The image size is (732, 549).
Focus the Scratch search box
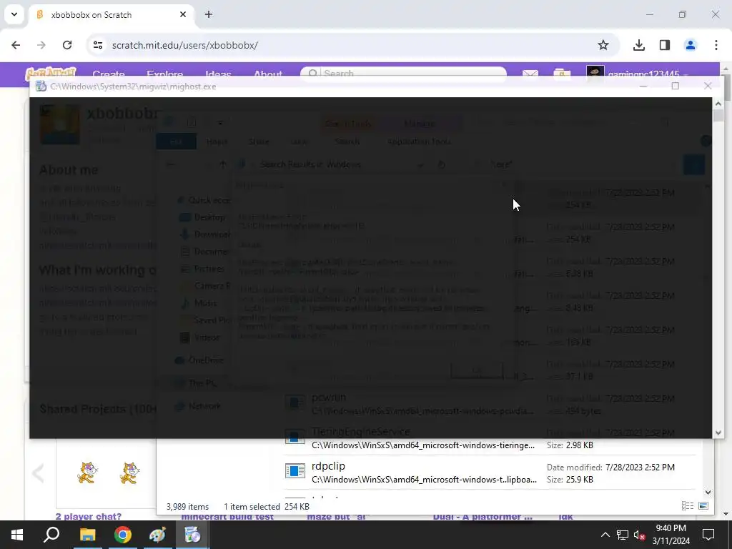tap(403, 74)
